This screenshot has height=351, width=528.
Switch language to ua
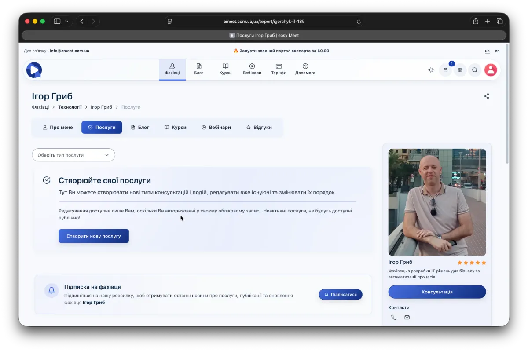click(x=487, y=51)
